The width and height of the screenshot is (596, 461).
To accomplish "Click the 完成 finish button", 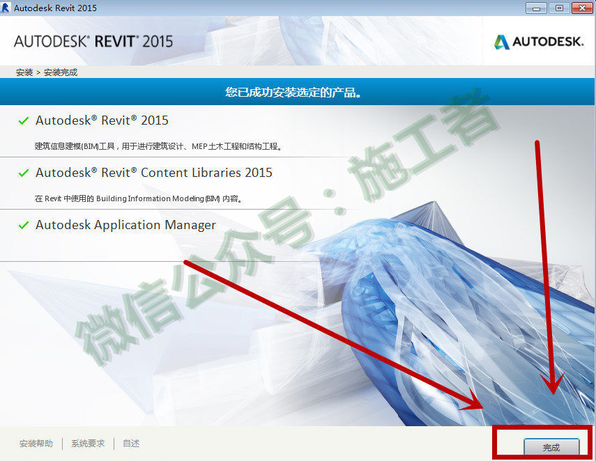I will point(551,447).
